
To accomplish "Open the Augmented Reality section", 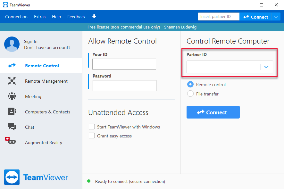I will point(41,143).
